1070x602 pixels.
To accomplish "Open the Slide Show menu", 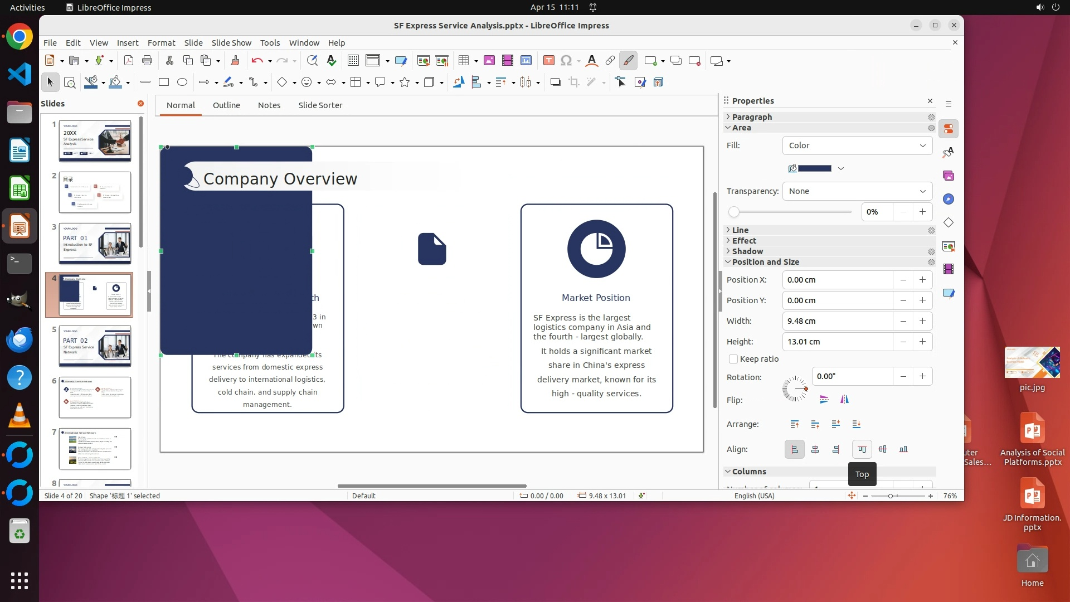I will point(231,43).
